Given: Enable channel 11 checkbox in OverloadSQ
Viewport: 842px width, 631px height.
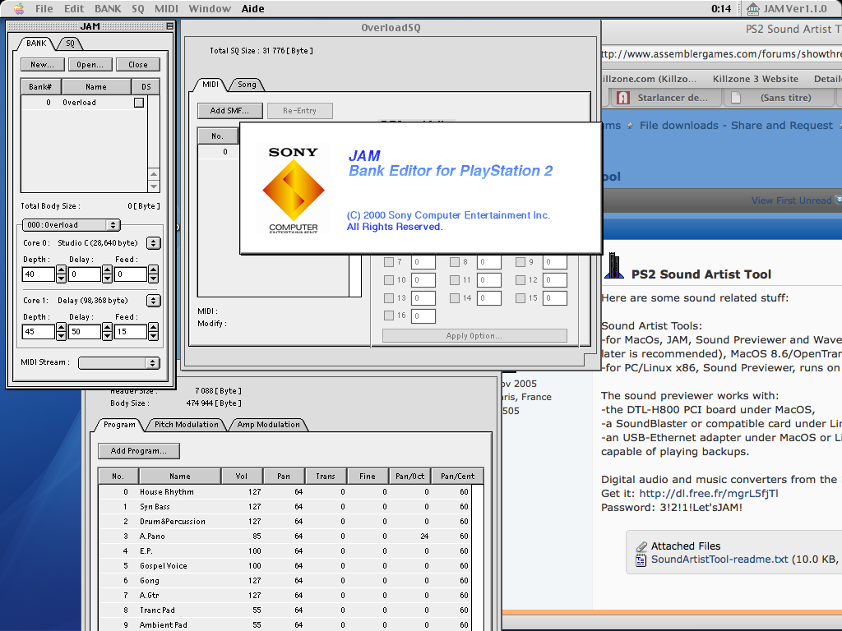Looking at the screenshot, I should tap(455, 280).
